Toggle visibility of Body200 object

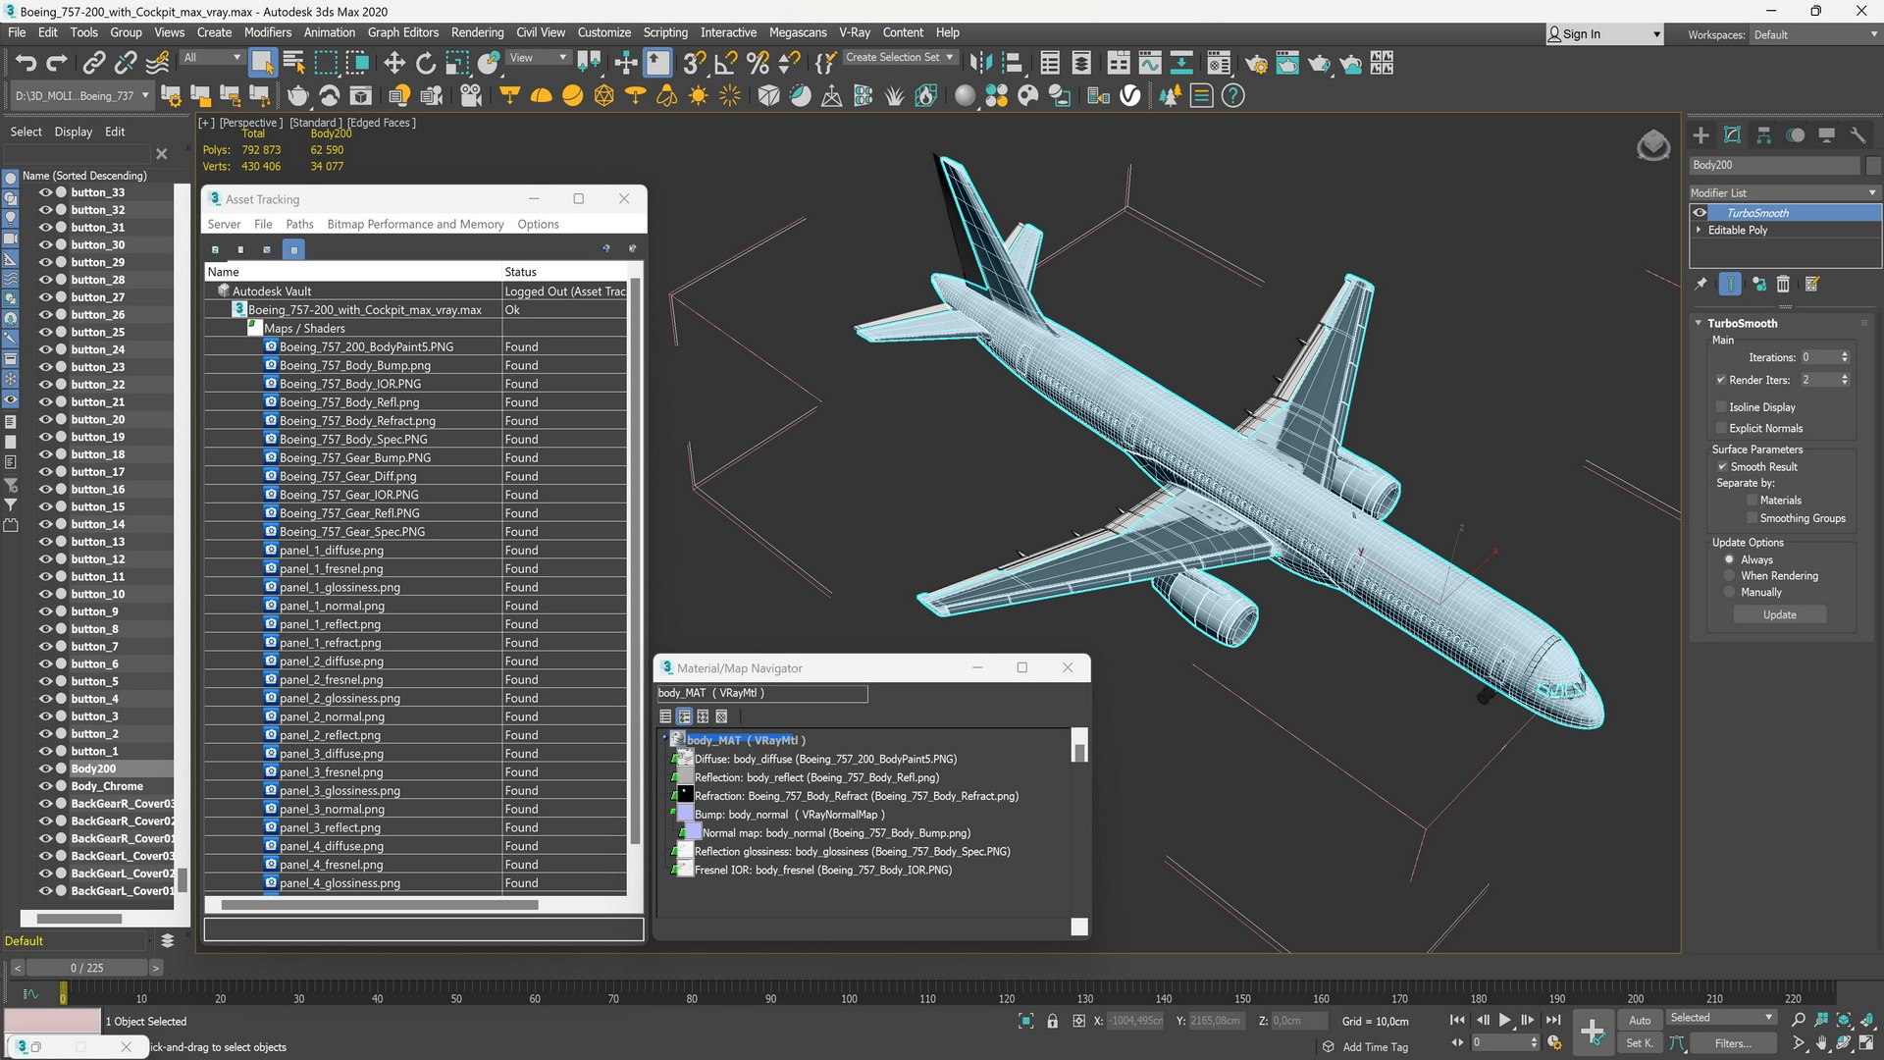[x=45, y=768]
